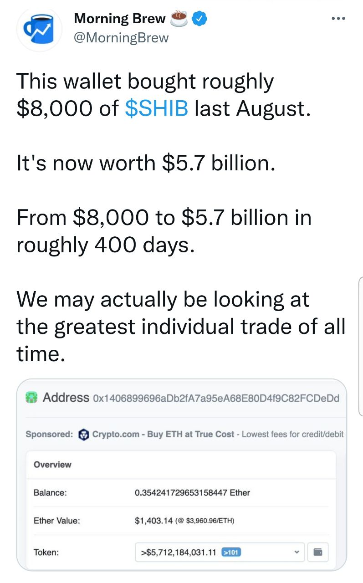Click the Morning Brew display name
Viewport: 363px width, 583px height.
[x=119, y=18]
